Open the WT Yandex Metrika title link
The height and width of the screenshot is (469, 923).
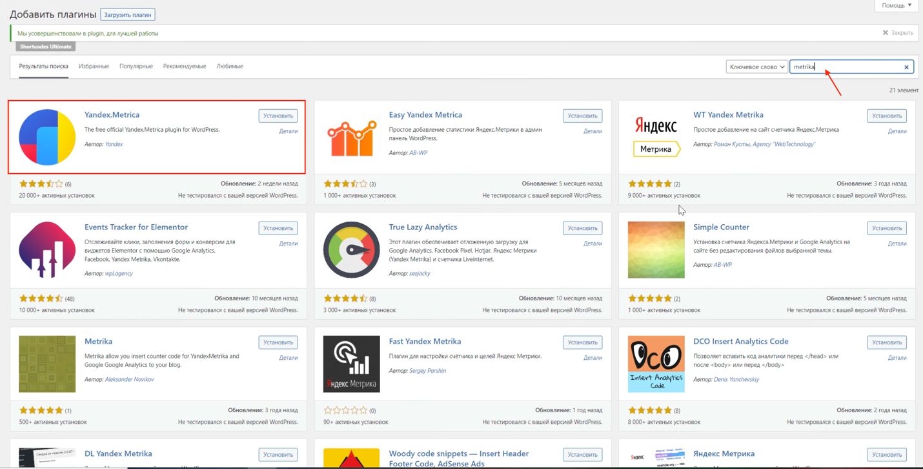coord(728,115)
